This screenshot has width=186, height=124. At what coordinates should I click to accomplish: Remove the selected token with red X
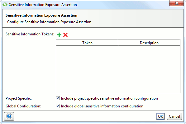click(65, 35)
